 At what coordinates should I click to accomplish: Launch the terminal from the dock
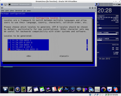(11, 89)
